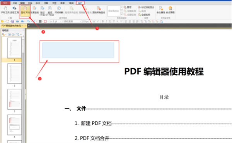Viewport: 232px width, 143px height.
Task: Click 标记加密部分 mark for redaction
Action: point(146,7)
